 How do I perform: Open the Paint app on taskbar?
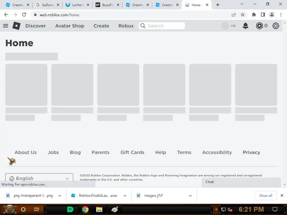[x=115, y=209]
